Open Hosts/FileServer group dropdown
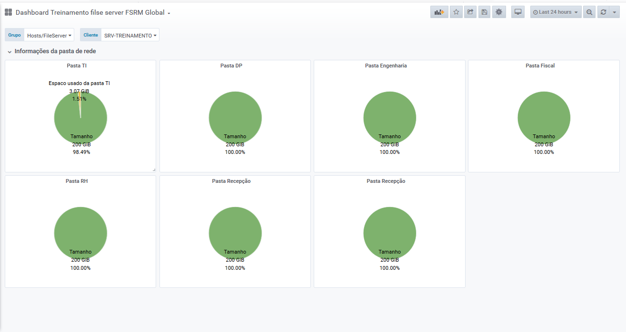The image size is (626, 332). pos(49,35)
